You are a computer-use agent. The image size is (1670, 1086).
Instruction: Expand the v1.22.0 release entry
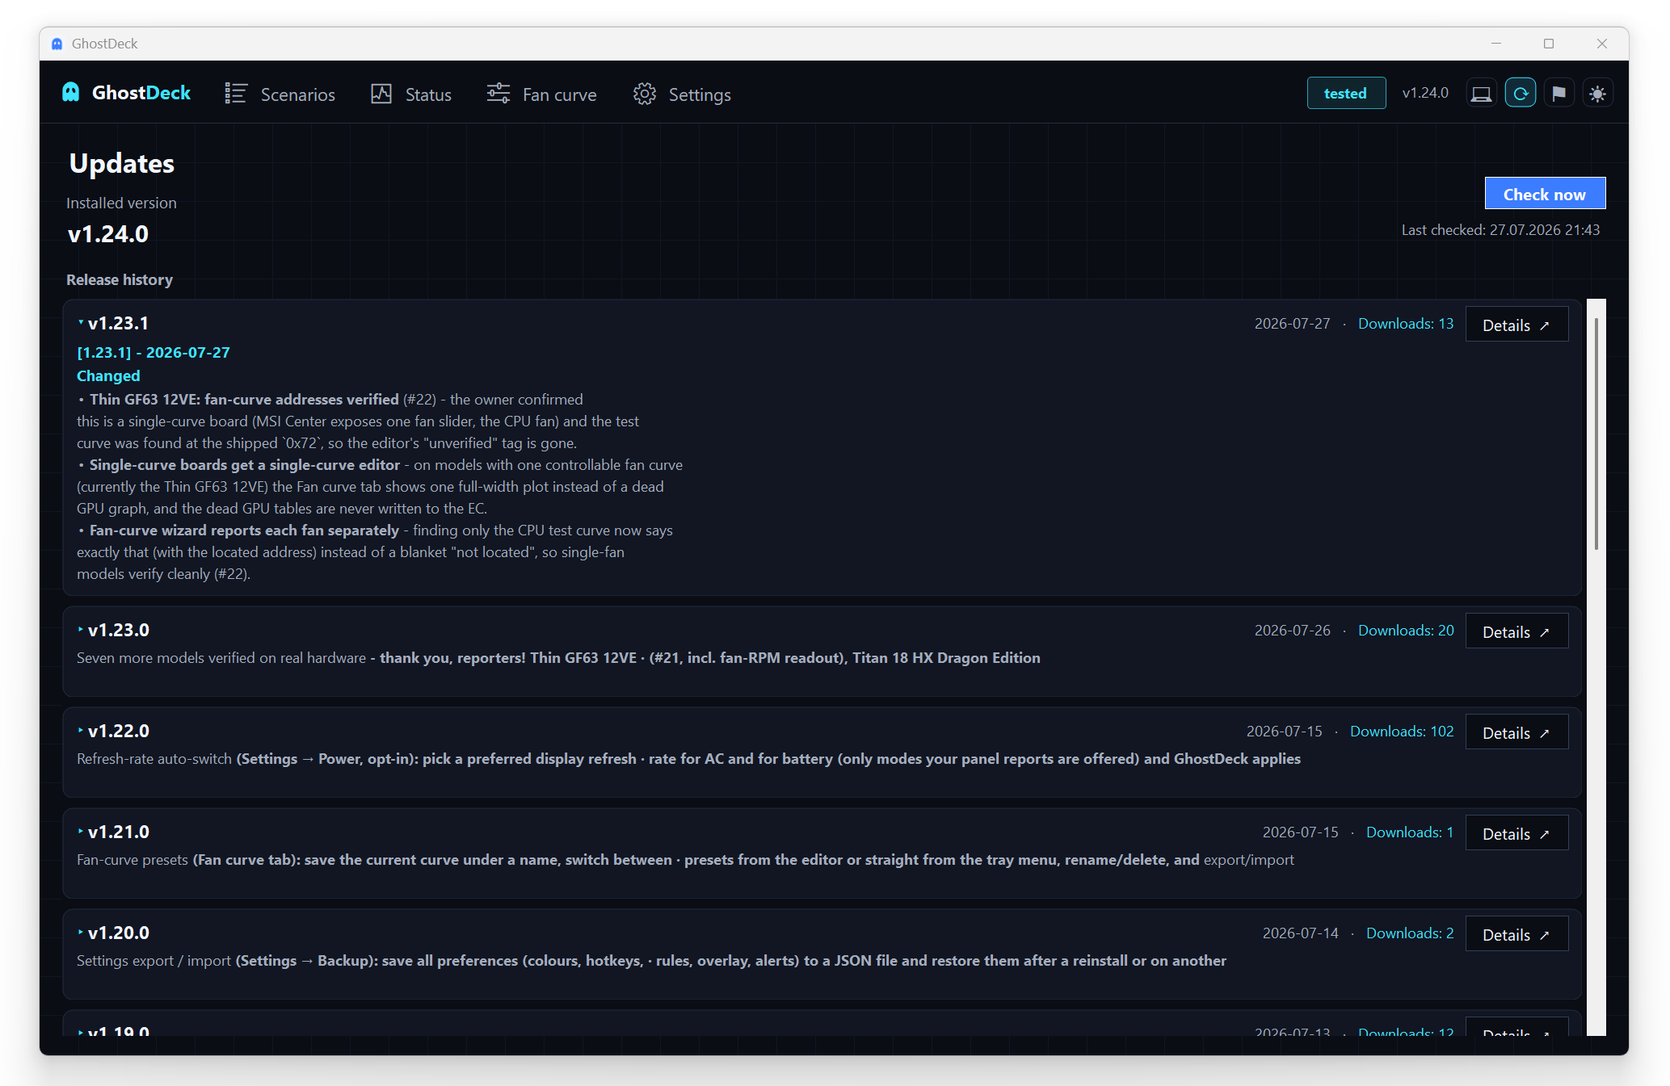[x=81, y=731]
